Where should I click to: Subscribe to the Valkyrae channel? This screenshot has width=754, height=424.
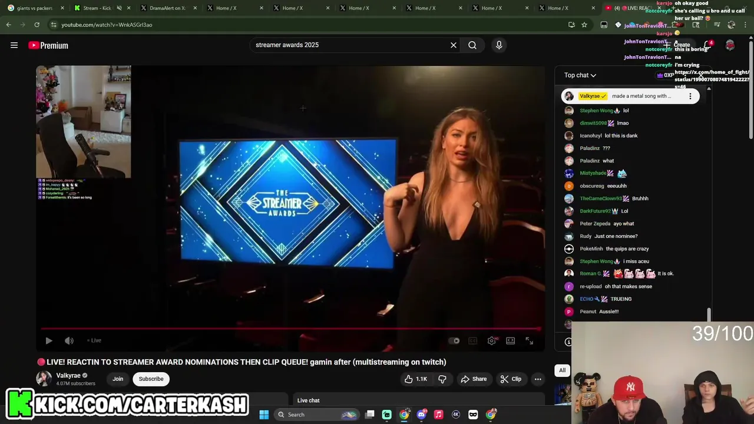click(x=151, y=379)
